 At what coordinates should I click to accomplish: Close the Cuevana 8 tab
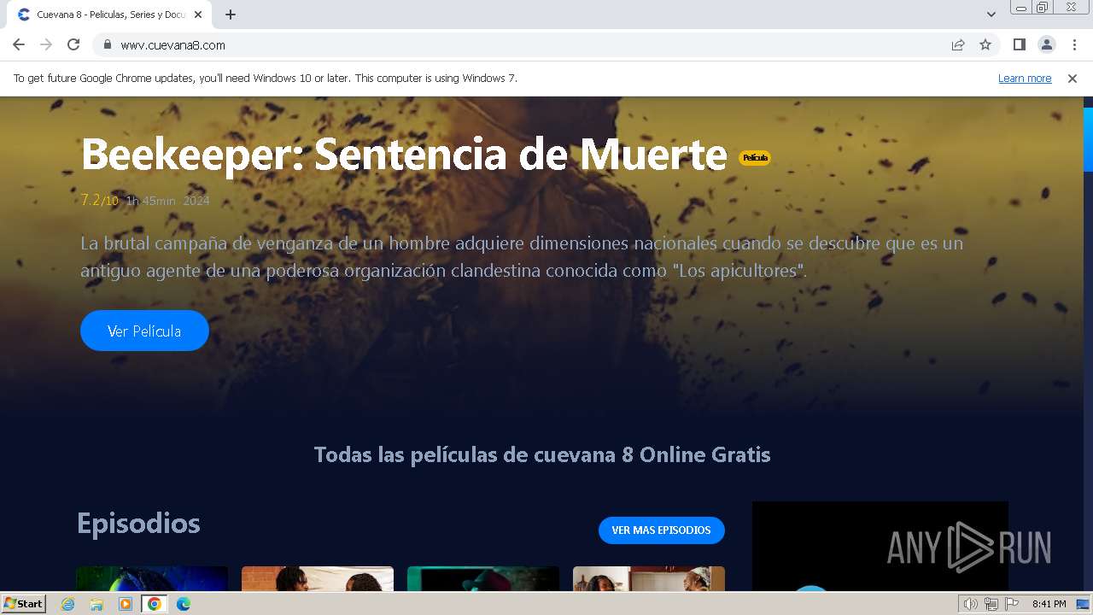(x=198, y=15)
